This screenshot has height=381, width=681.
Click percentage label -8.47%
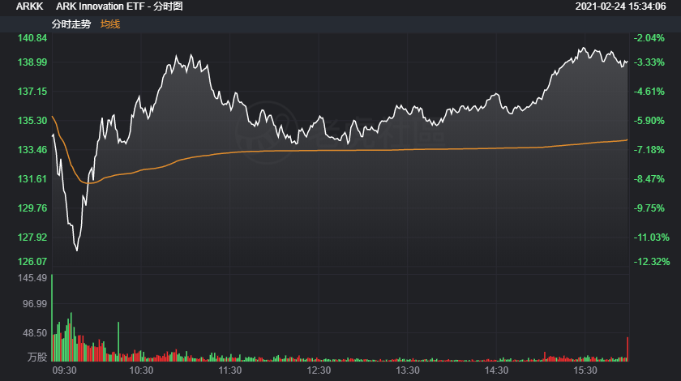click(649, 178)
